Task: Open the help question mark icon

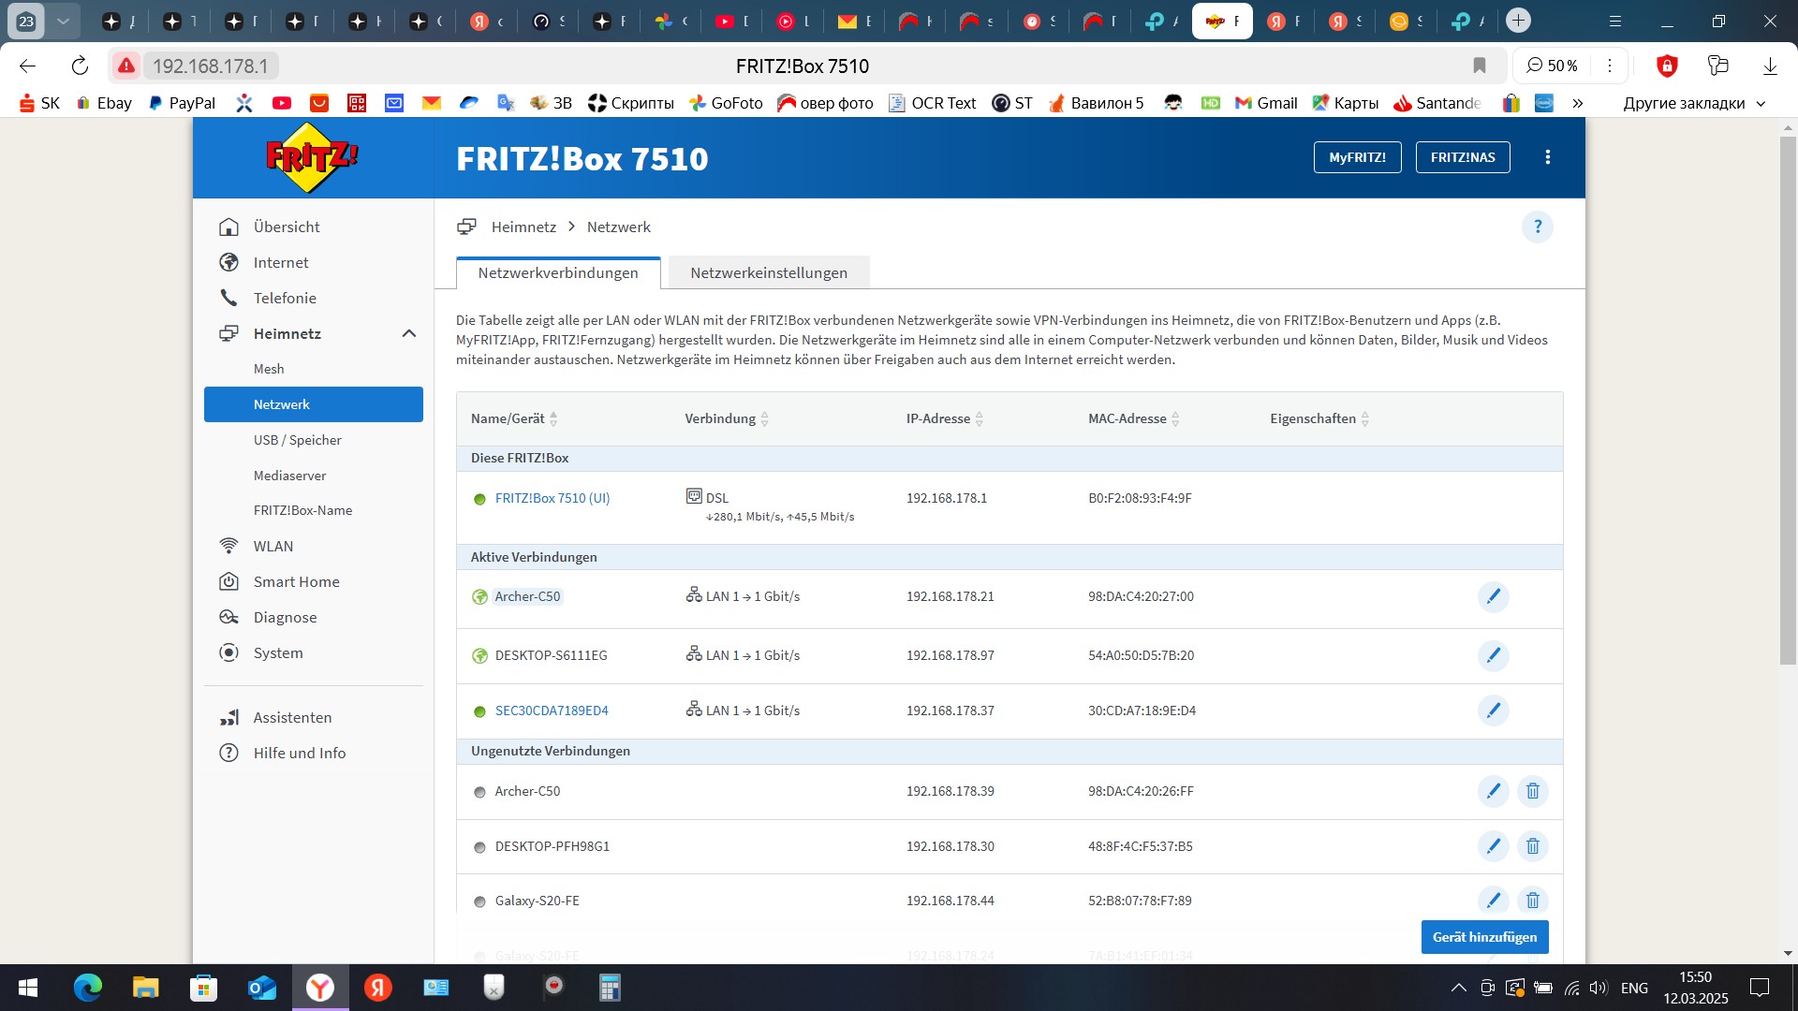Action: [x=1537, y=227]
